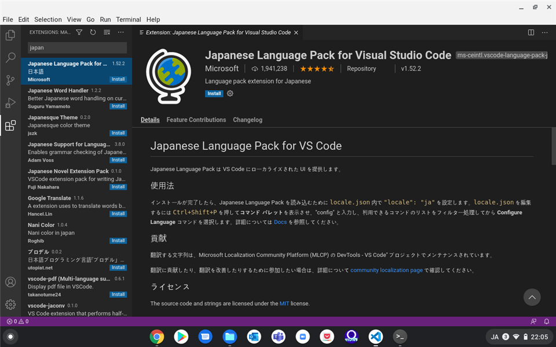Click the scroll-to-top arrow button

532,297
